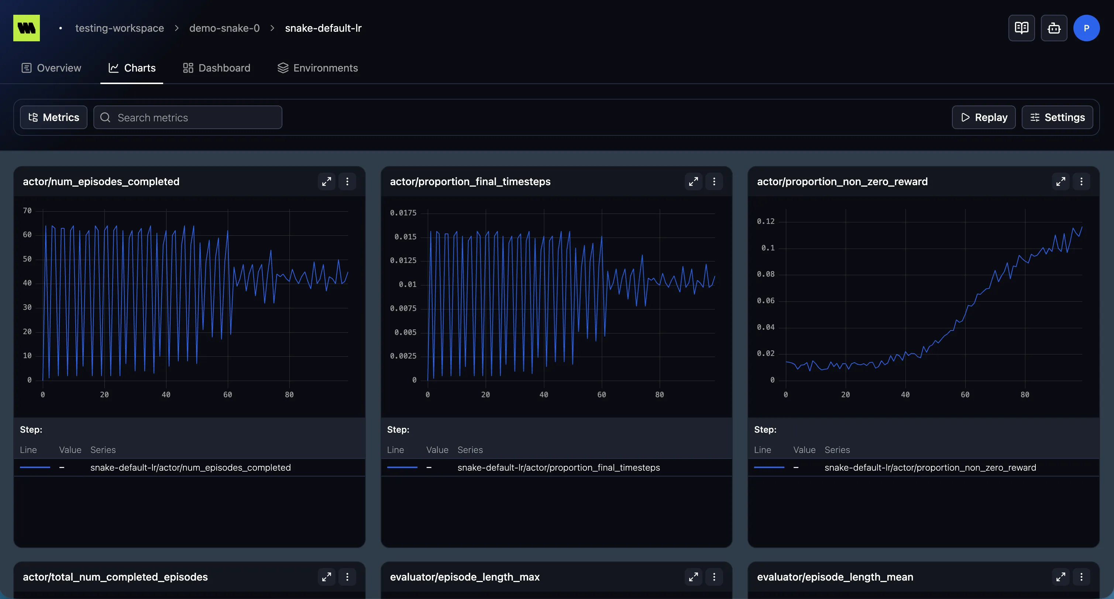Select series snake-default-lr/actor/proportion_final_timesteps row

556,468
